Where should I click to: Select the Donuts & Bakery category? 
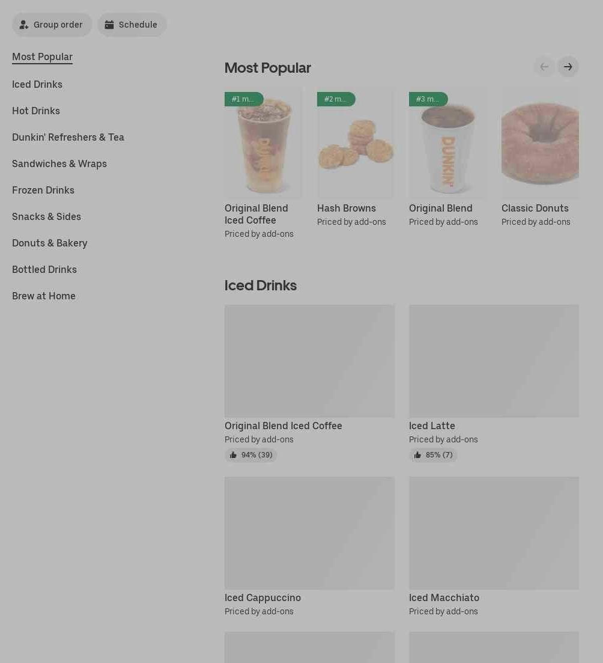coord(50,243)
